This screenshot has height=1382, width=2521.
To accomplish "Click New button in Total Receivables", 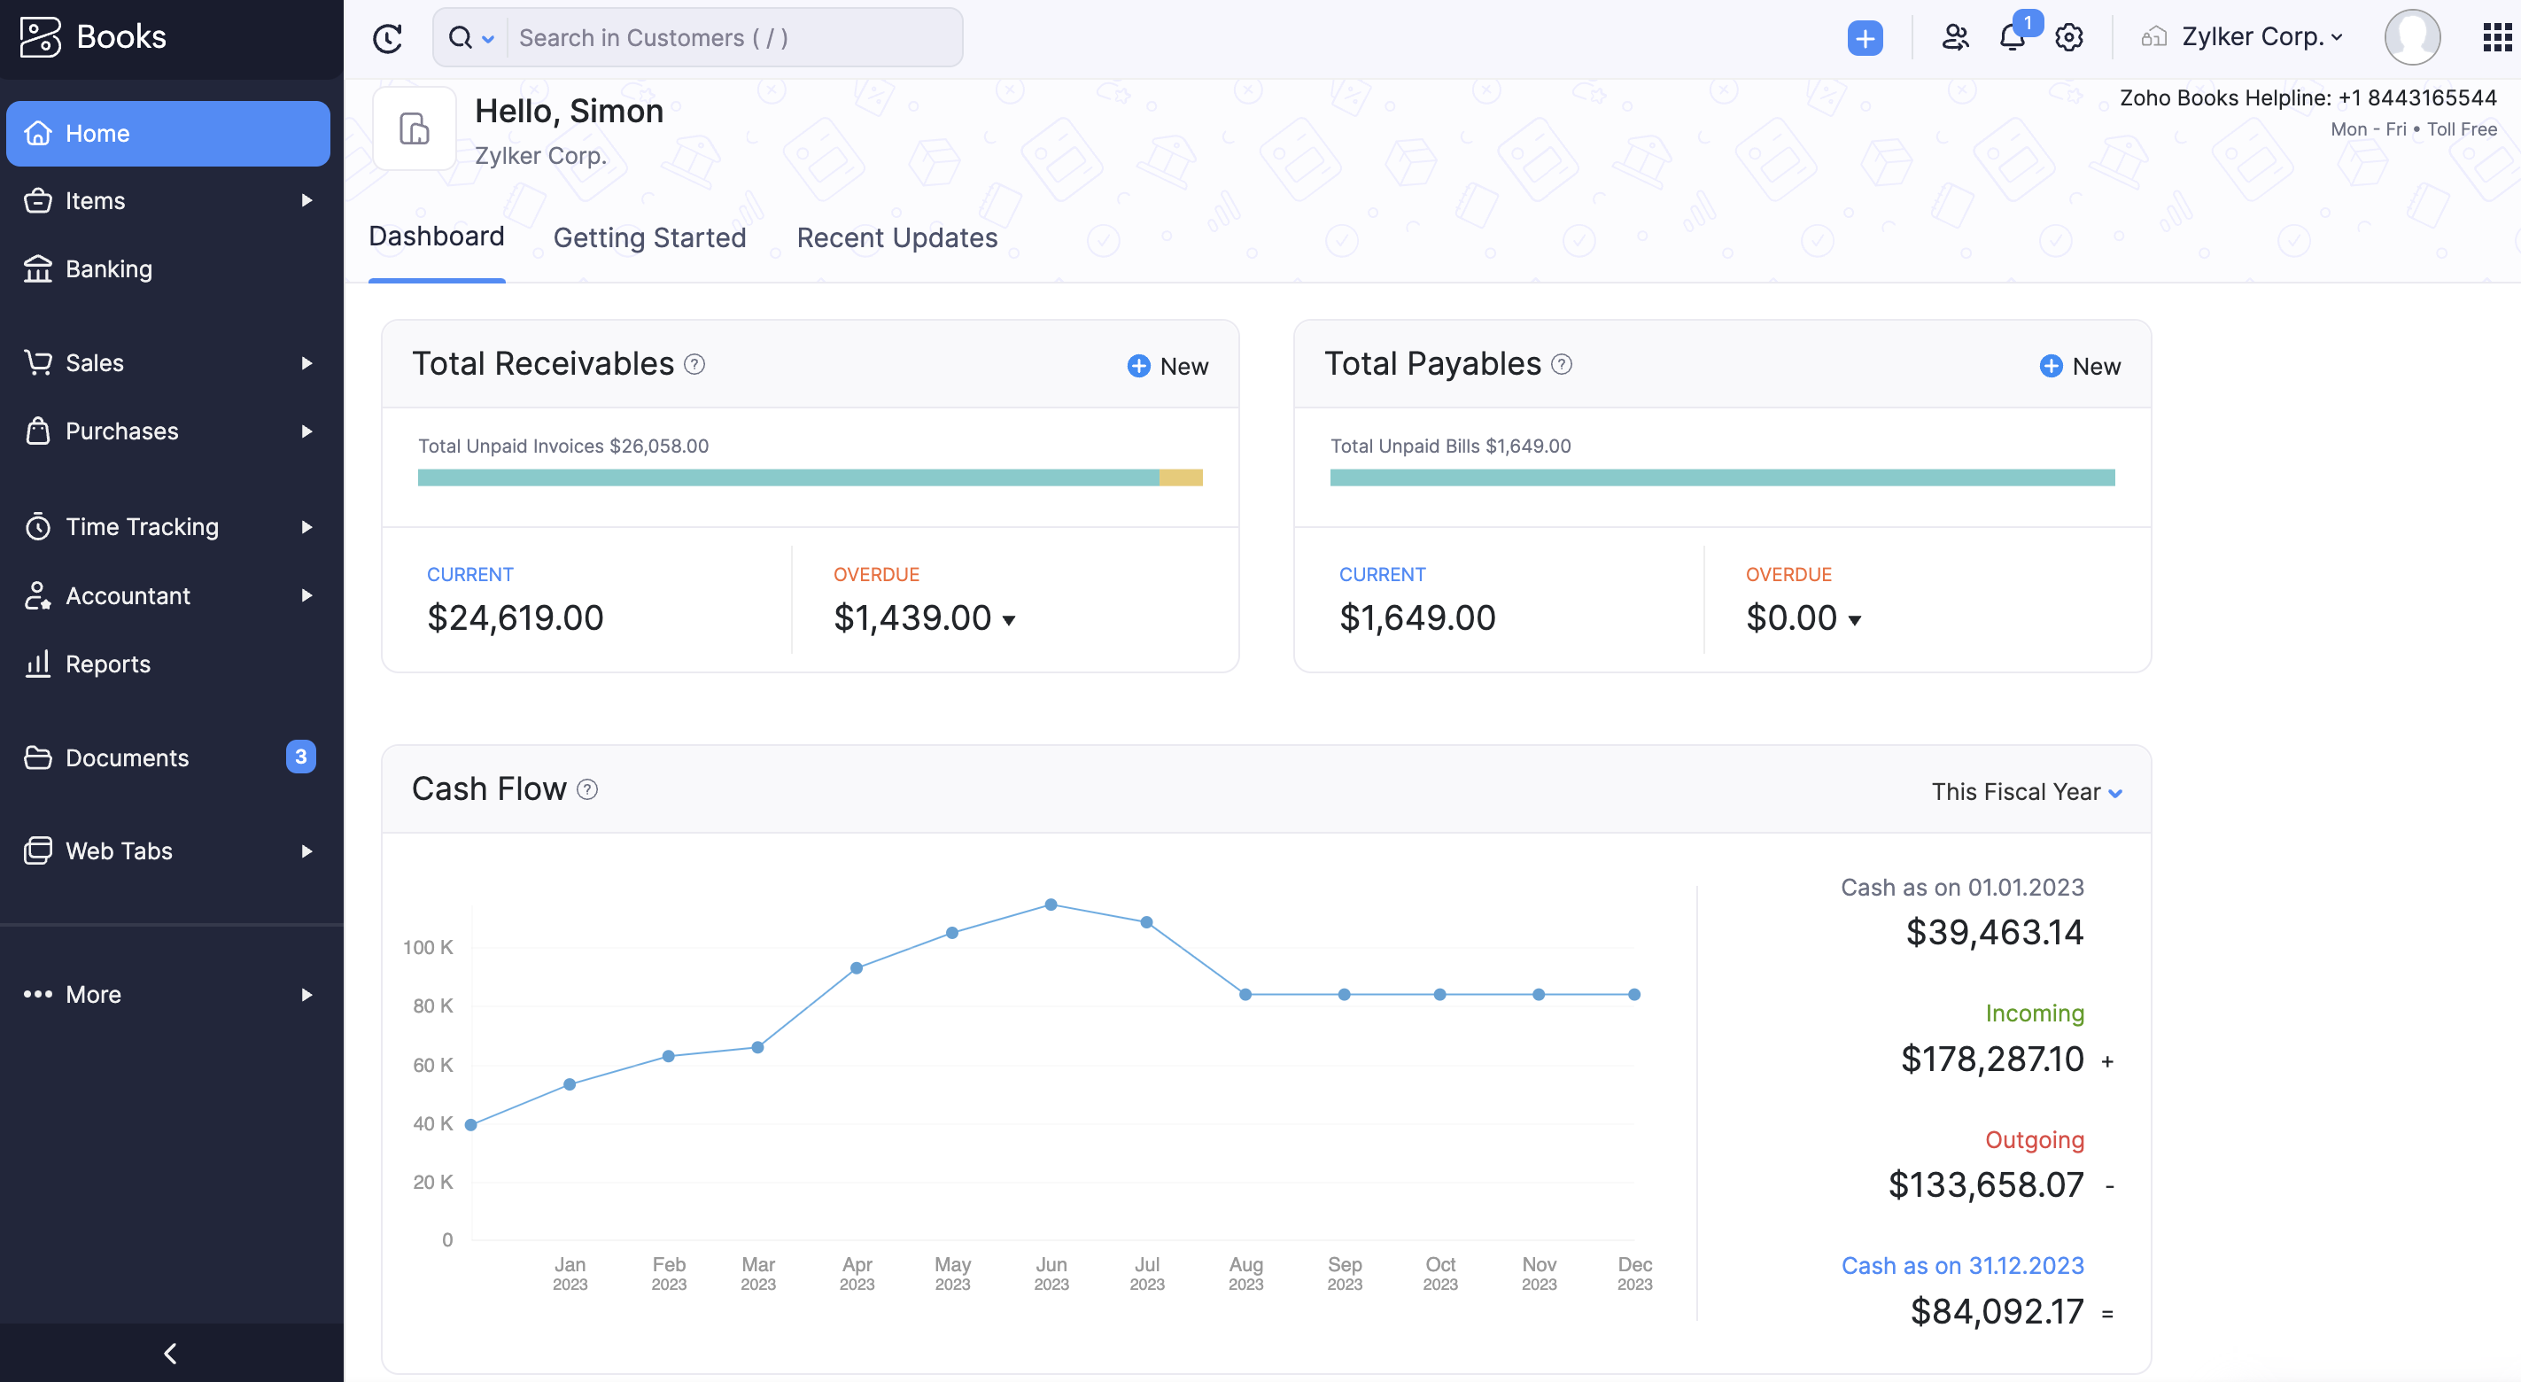I will [1168, 364].
